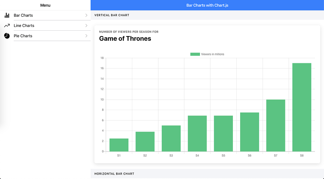Select the S8 bar in chart

point(302,107)
